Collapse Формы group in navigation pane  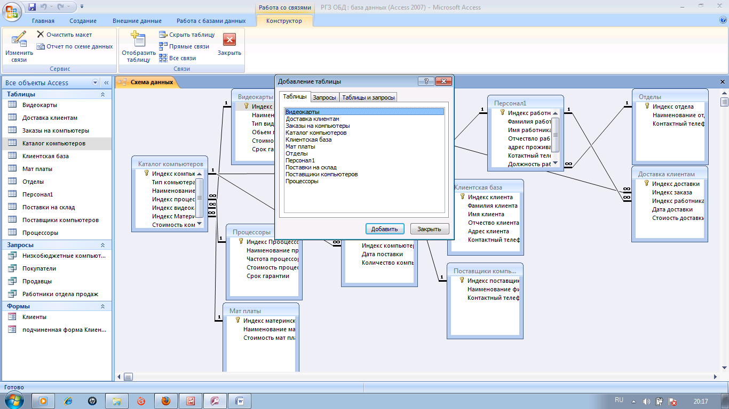pos(102,306)
